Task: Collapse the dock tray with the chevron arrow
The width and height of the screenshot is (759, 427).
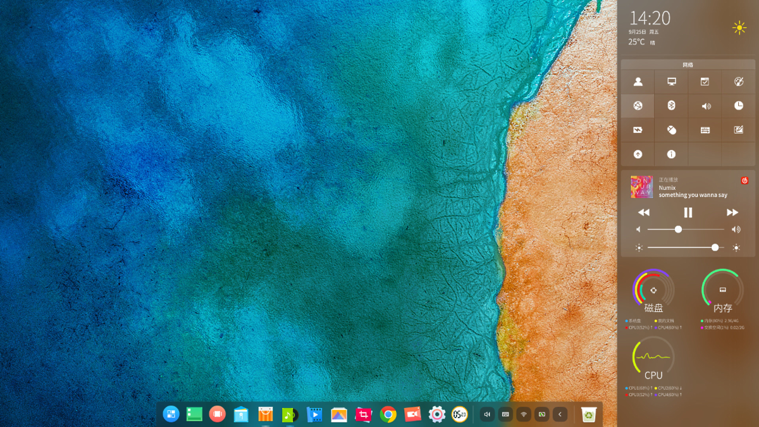Action: [559, 414]
